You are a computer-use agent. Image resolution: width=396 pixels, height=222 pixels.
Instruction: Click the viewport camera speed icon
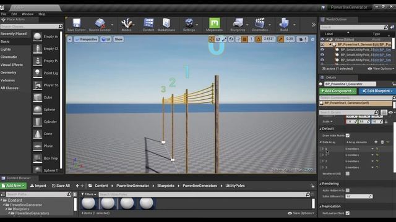click(301, 39)
